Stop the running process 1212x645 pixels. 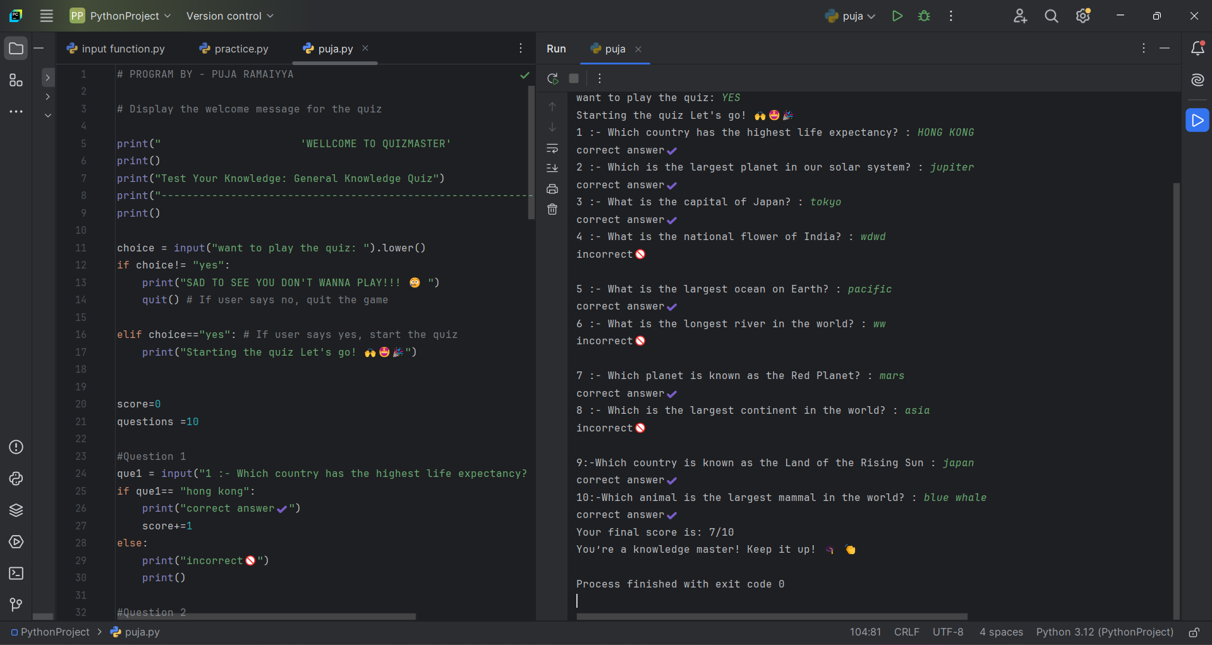574,78
